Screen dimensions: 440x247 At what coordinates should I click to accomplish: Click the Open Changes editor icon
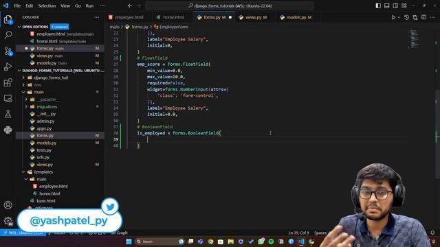[415, 17]
